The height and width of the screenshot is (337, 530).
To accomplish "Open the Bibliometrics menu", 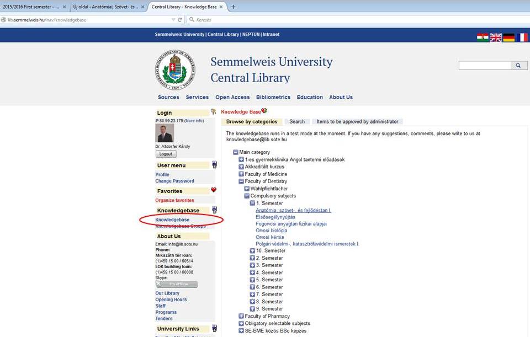I will 273,97.
